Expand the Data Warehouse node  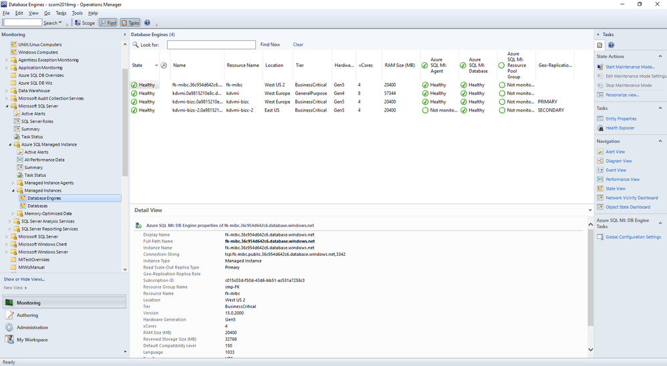[x=7, y=91]
